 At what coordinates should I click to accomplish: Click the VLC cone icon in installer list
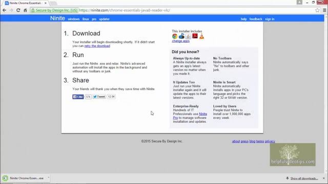201,36
